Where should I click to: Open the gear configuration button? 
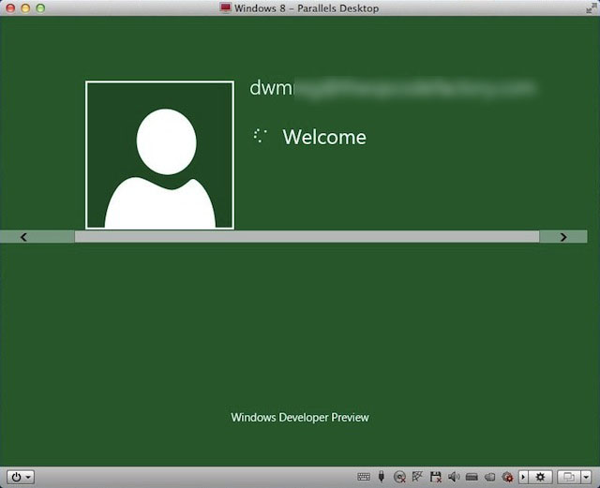[540, 477]
